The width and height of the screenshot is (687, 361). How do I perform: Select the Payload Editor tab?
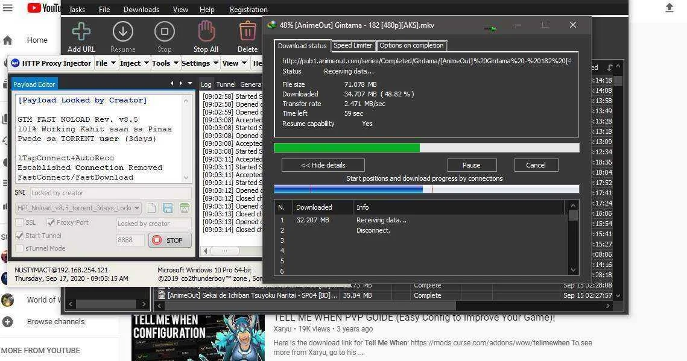coord(34,84)
